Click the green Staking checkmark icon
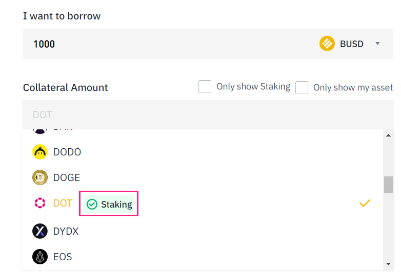 click(92, 205)
